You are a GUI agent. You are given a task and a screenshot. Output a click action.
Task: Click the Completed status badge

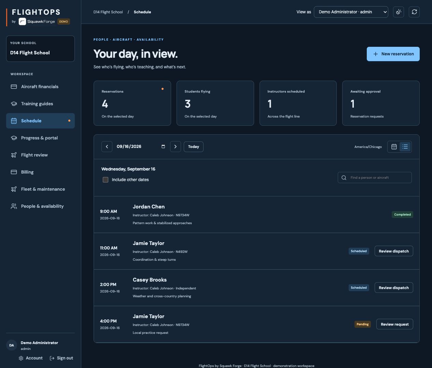pos(403,215)
